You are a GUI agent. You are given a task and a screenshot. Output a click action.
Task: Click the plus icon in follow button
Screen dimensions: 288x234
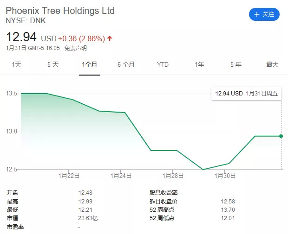(x=257, y=14)
